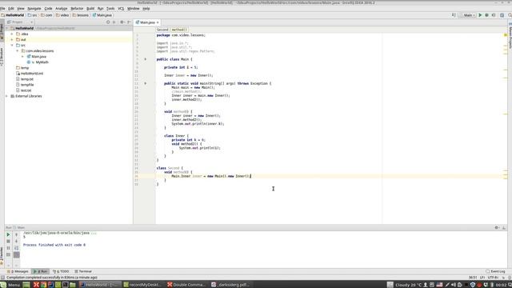The width and height of the screenshot is (512, 288).
Task: Open the Linux Mint Menu button
Action: coord(10,285)
